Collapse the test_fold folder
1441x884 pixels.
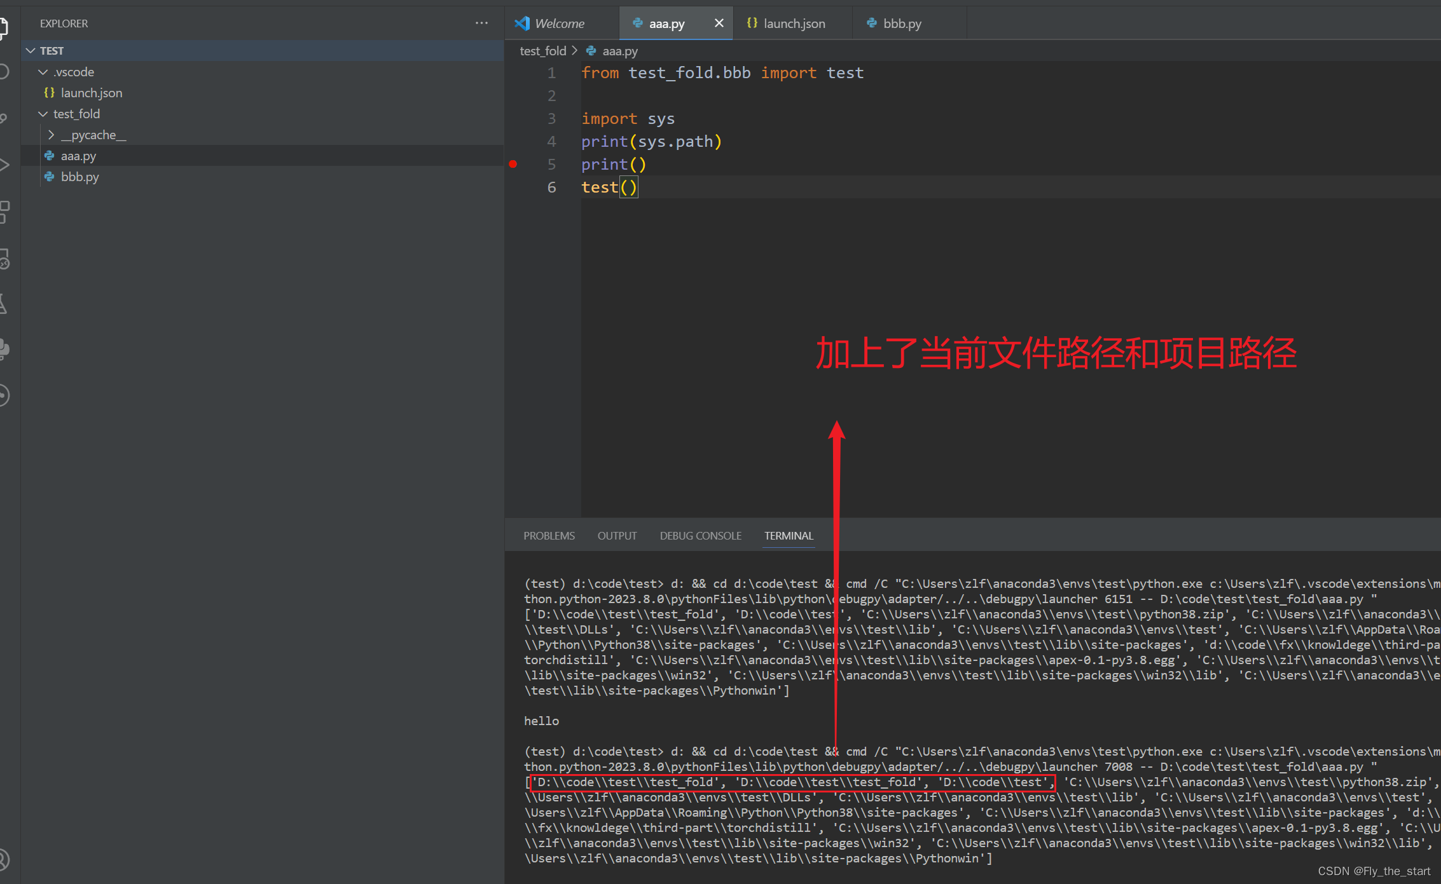pyautogui.click(x=43, y=114)
